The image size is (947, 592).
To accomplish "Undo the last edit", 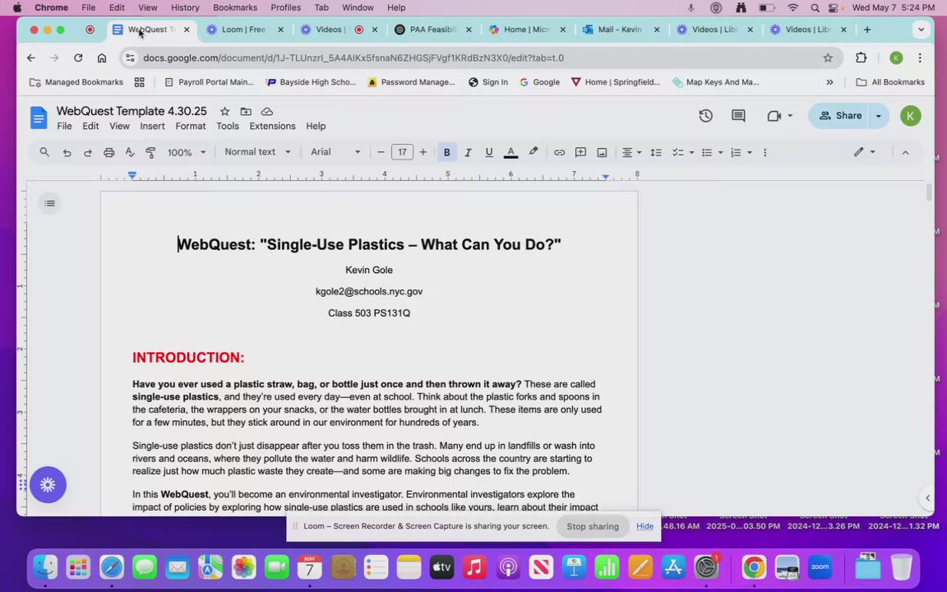I will (67, 152).
